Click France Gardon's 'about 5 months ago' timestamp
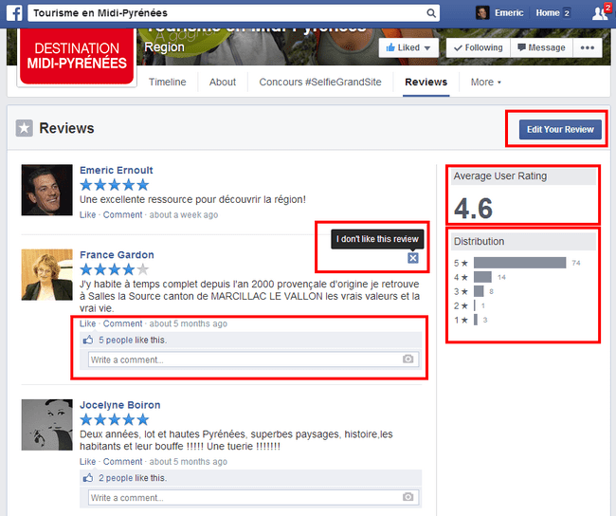 click(189, 323)
